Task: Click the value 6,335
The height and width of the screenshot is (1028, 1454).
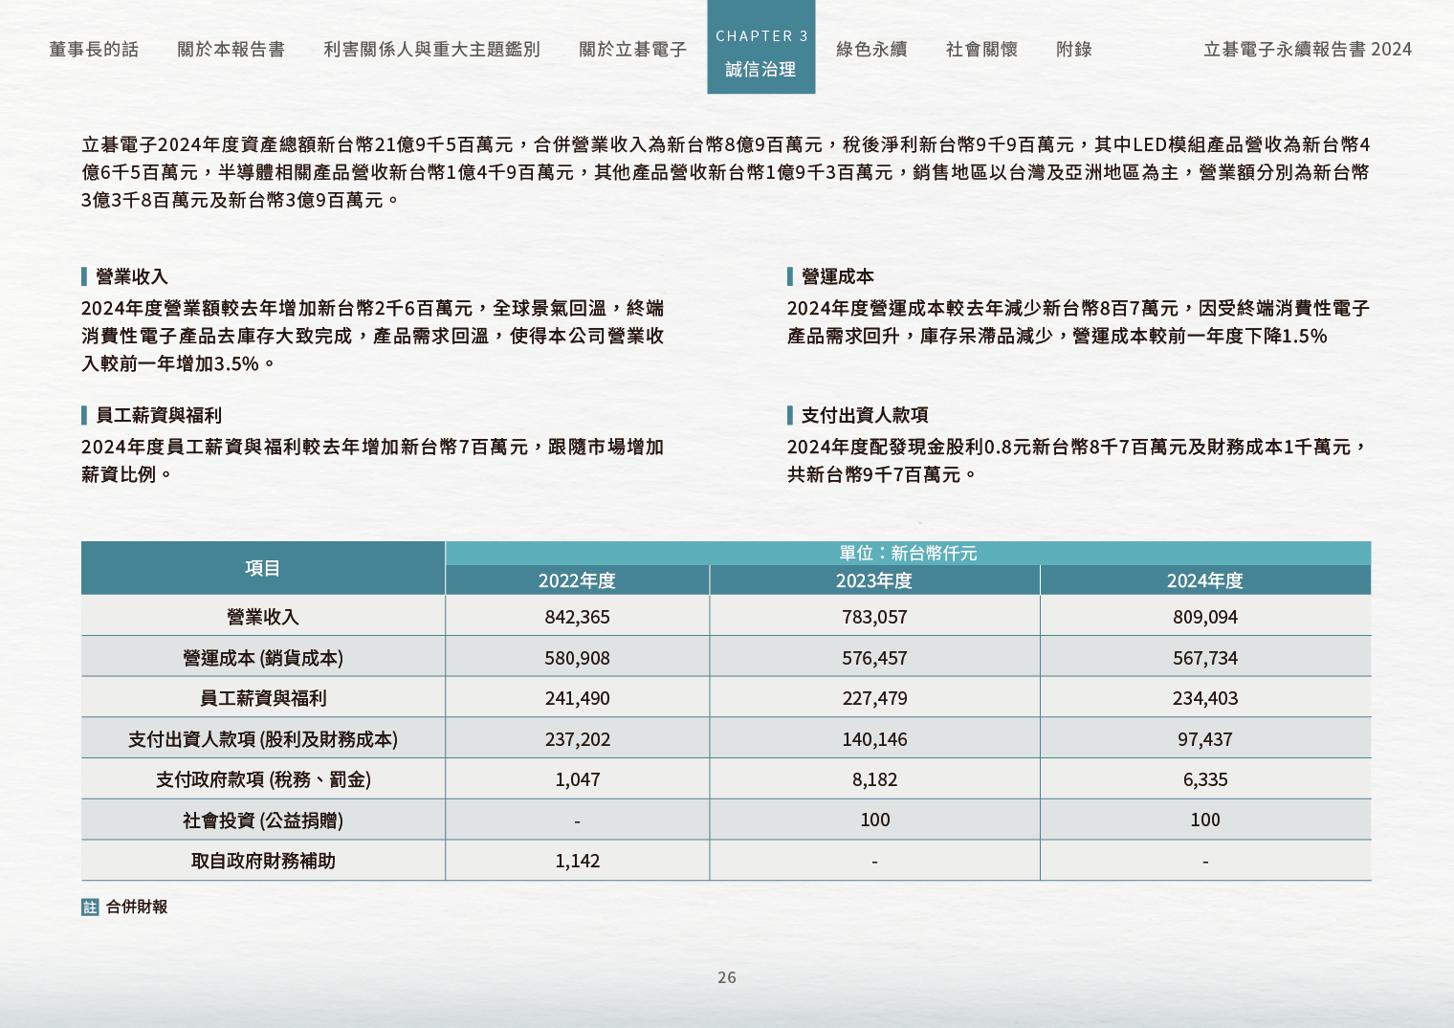Action: pos(1205,779)
